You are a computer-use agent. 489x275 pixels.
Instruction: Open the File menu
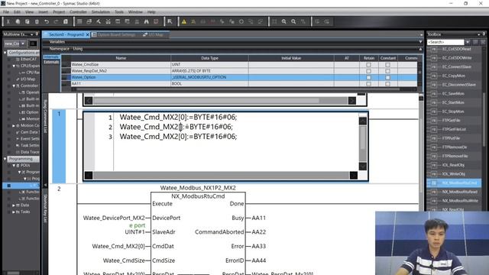coord(6,12)
